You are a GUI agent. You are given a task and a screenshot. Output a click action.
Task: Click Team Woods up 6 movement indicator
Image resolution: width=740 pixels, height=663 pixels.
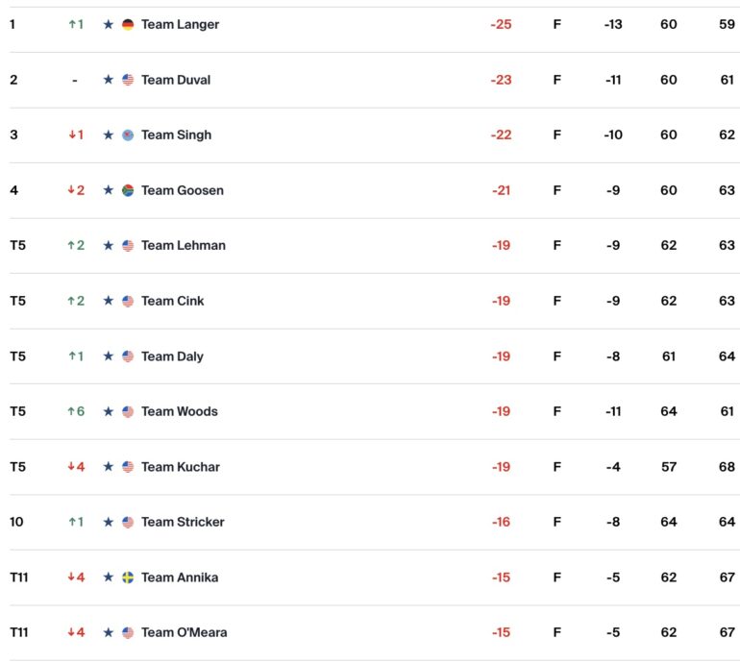[76, 411]
